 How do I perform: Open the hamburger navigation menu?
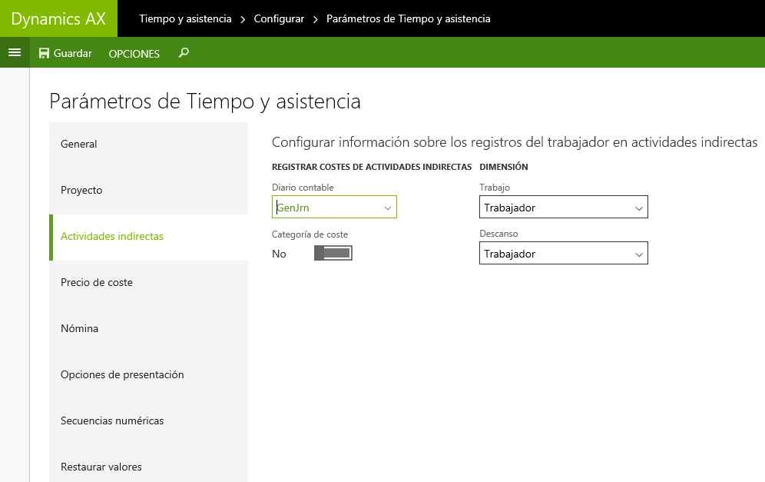click(x=15, y=52)
